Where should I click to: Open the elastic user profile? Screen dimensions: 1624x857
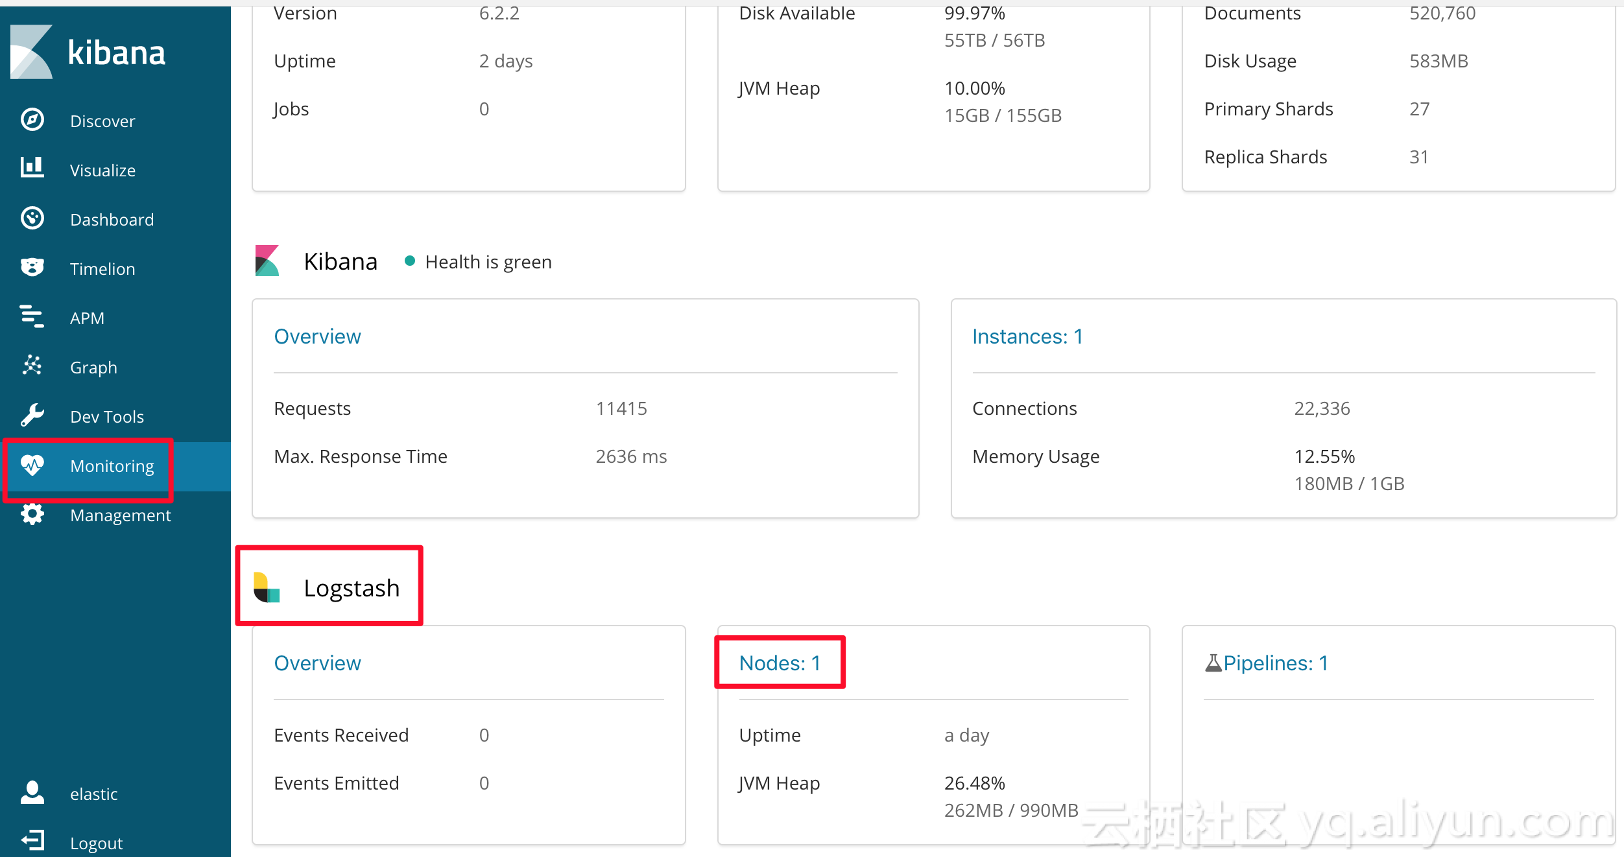point(93,794)
